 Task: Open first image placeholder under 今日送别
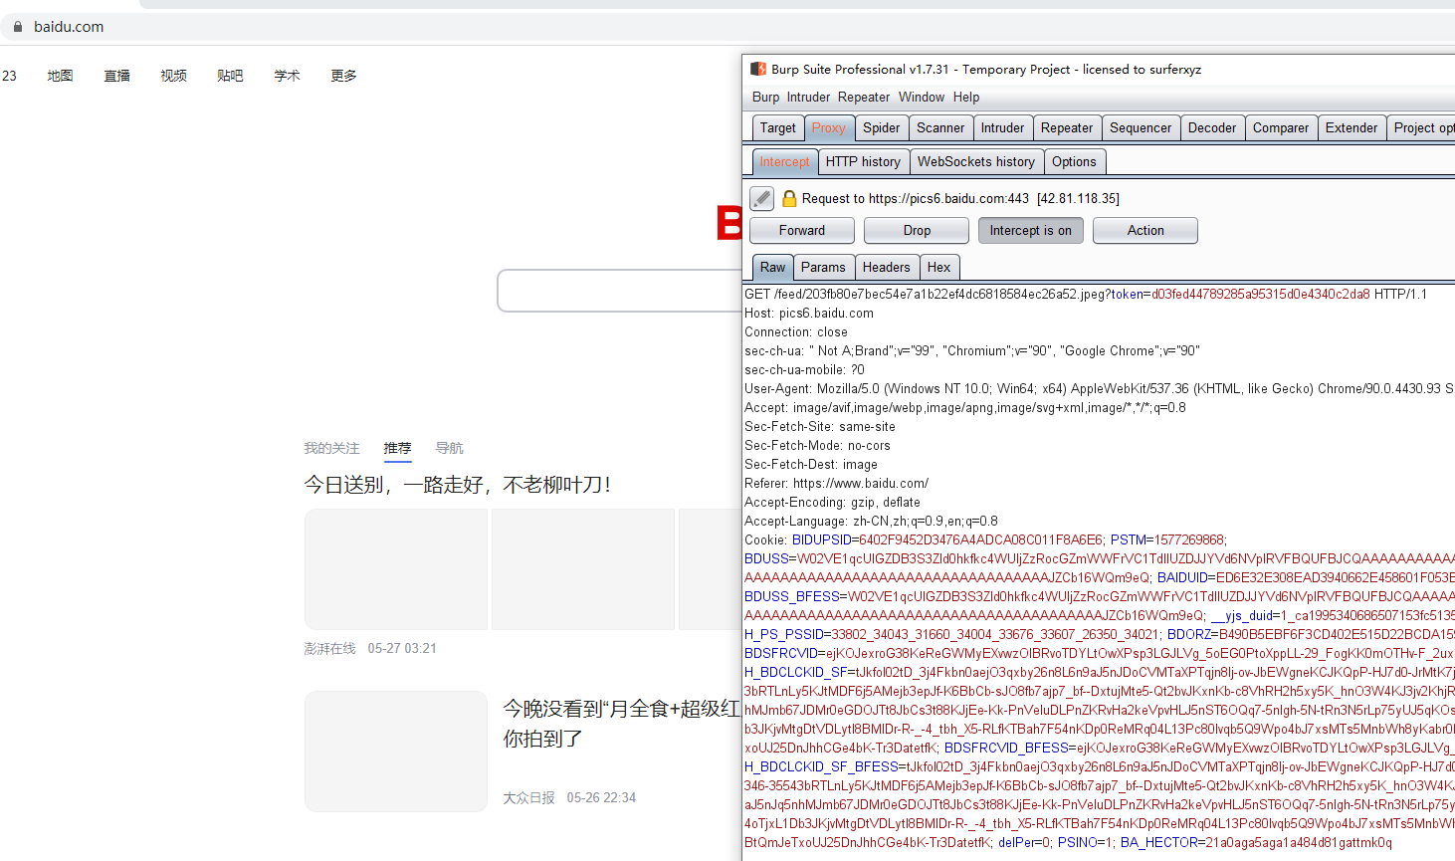click(396, 569)
